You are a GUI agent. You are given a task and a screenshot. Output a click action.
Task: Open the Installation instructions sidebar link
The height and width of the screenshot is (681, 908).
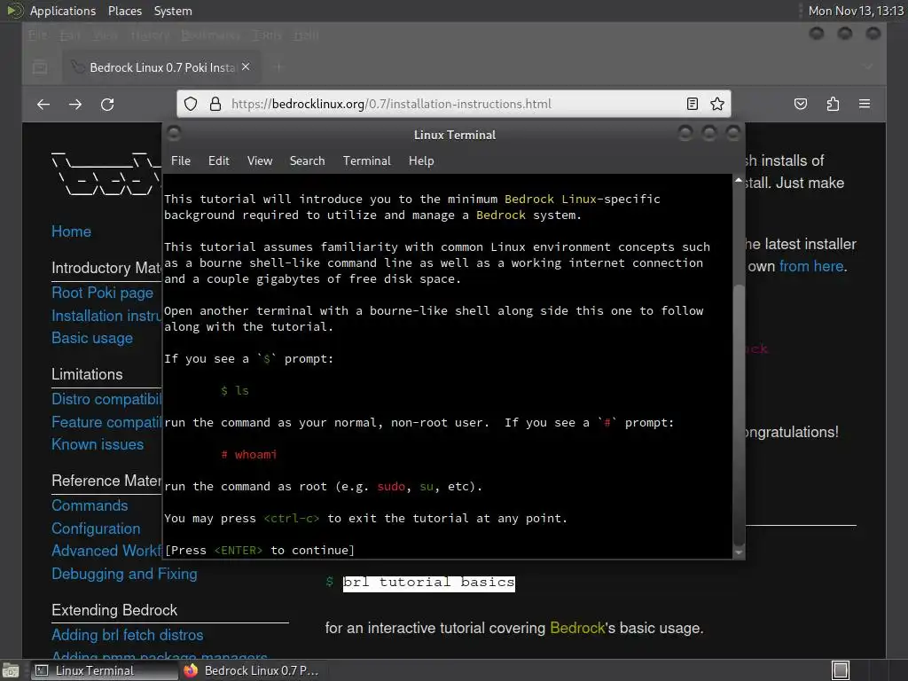[106, 316]
